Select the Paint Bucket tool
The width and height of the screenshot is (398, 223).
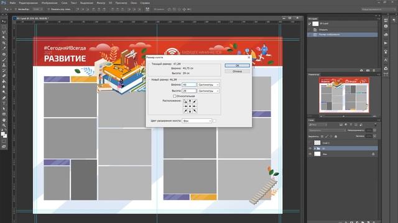(4, 81)
